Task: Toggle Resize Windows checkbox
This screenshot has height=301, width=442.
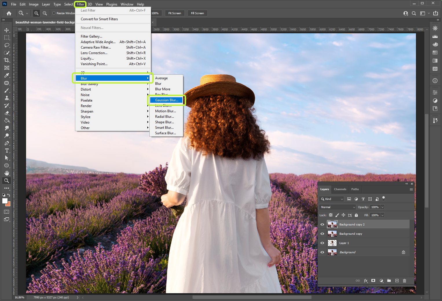Action: click(x=54, y=13)
